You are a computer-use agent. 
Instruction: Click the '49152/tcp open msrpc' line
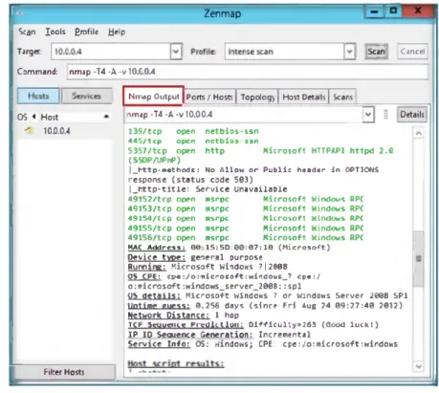pyautogui.click(x=246, y=199)
